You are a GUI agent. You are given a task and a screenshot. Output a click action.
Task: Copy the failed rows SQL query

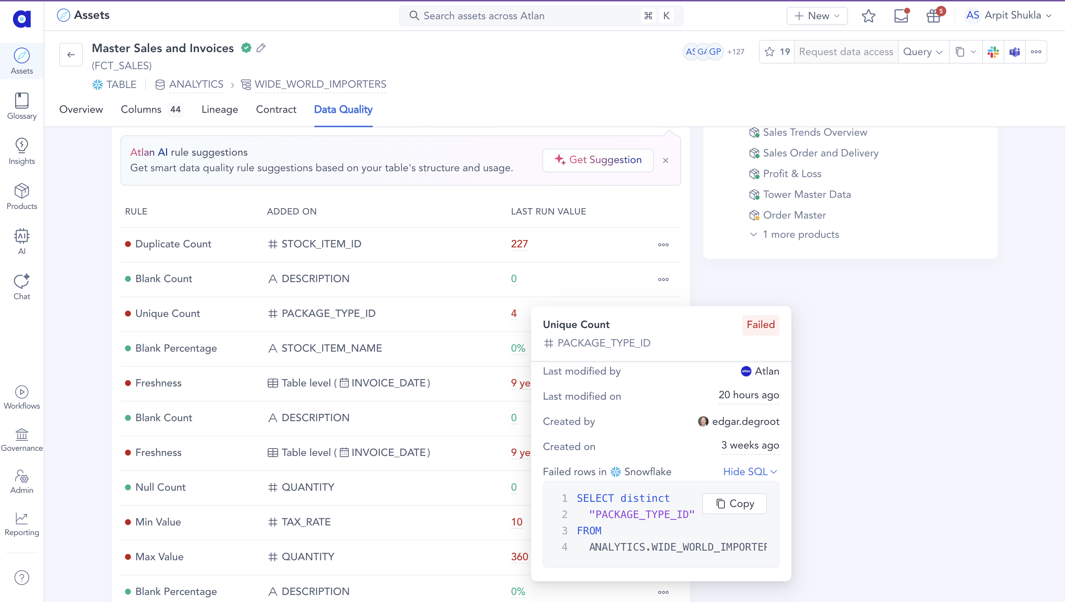[734, 504]
